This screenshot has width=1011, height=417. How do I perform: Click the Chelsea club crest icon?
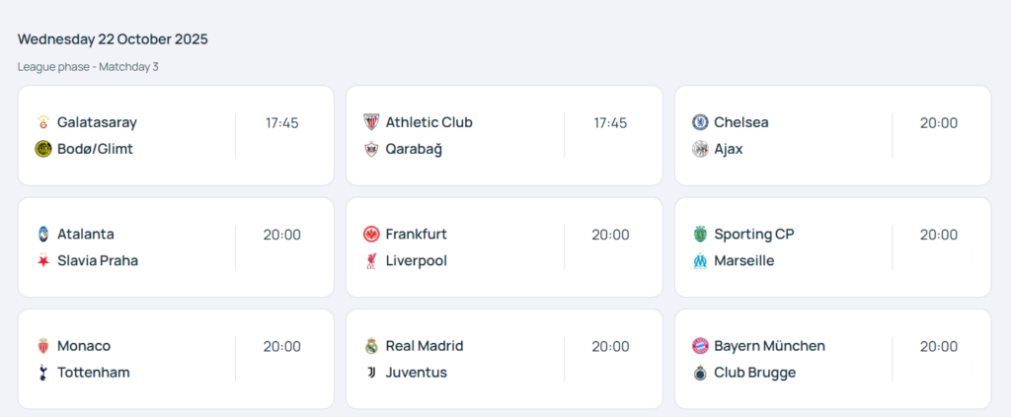700,122
